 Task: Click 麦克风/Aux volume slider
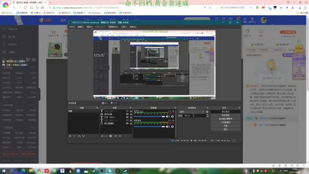tap(149, 116)
